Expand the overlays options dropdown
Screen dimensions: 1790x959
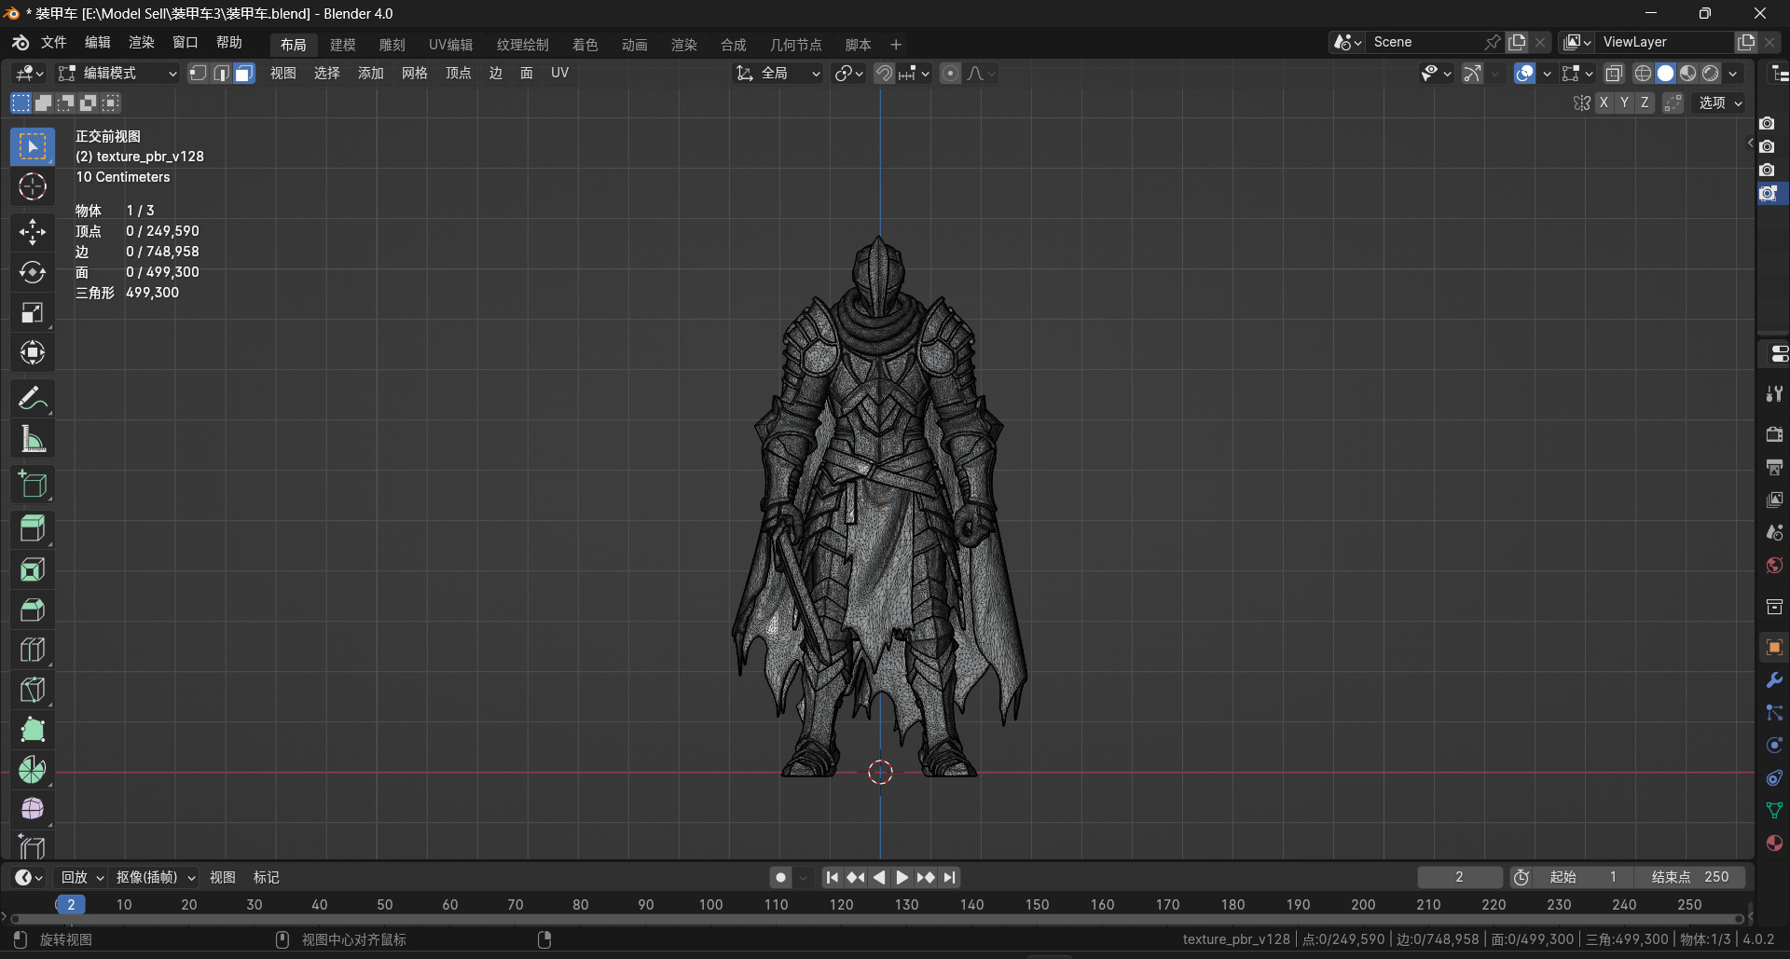pos(1548,73)
